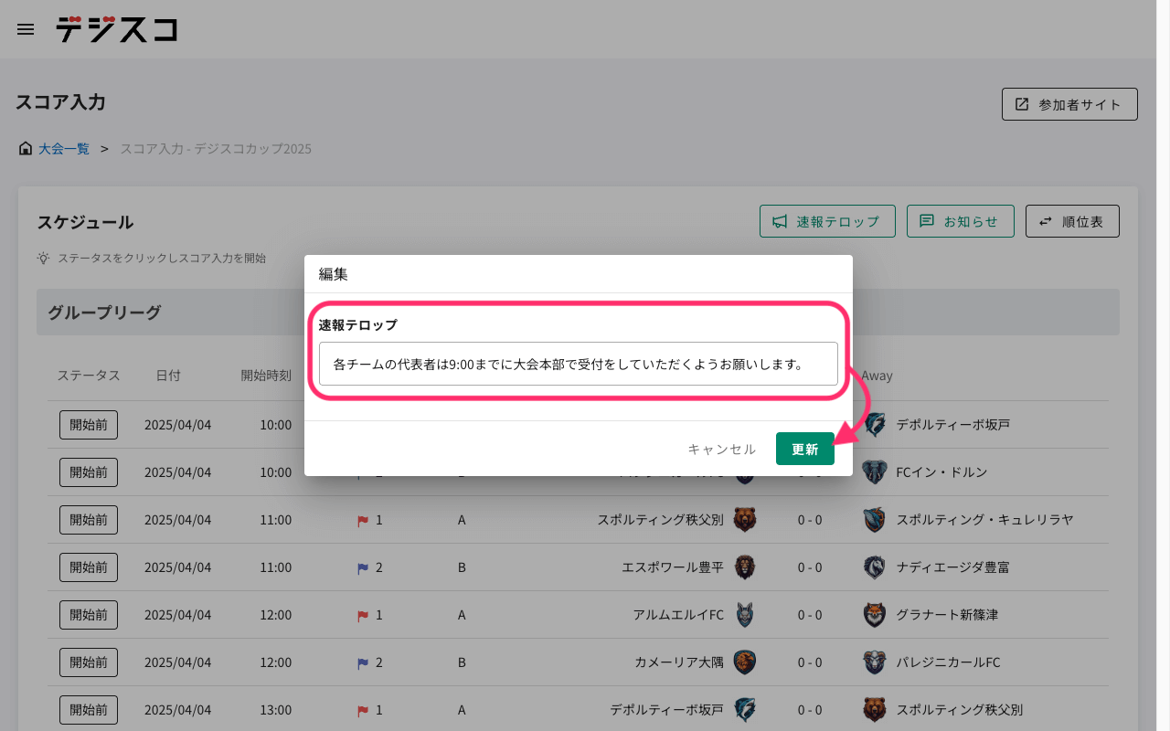Click the デジスコ logo

point(116,29)
